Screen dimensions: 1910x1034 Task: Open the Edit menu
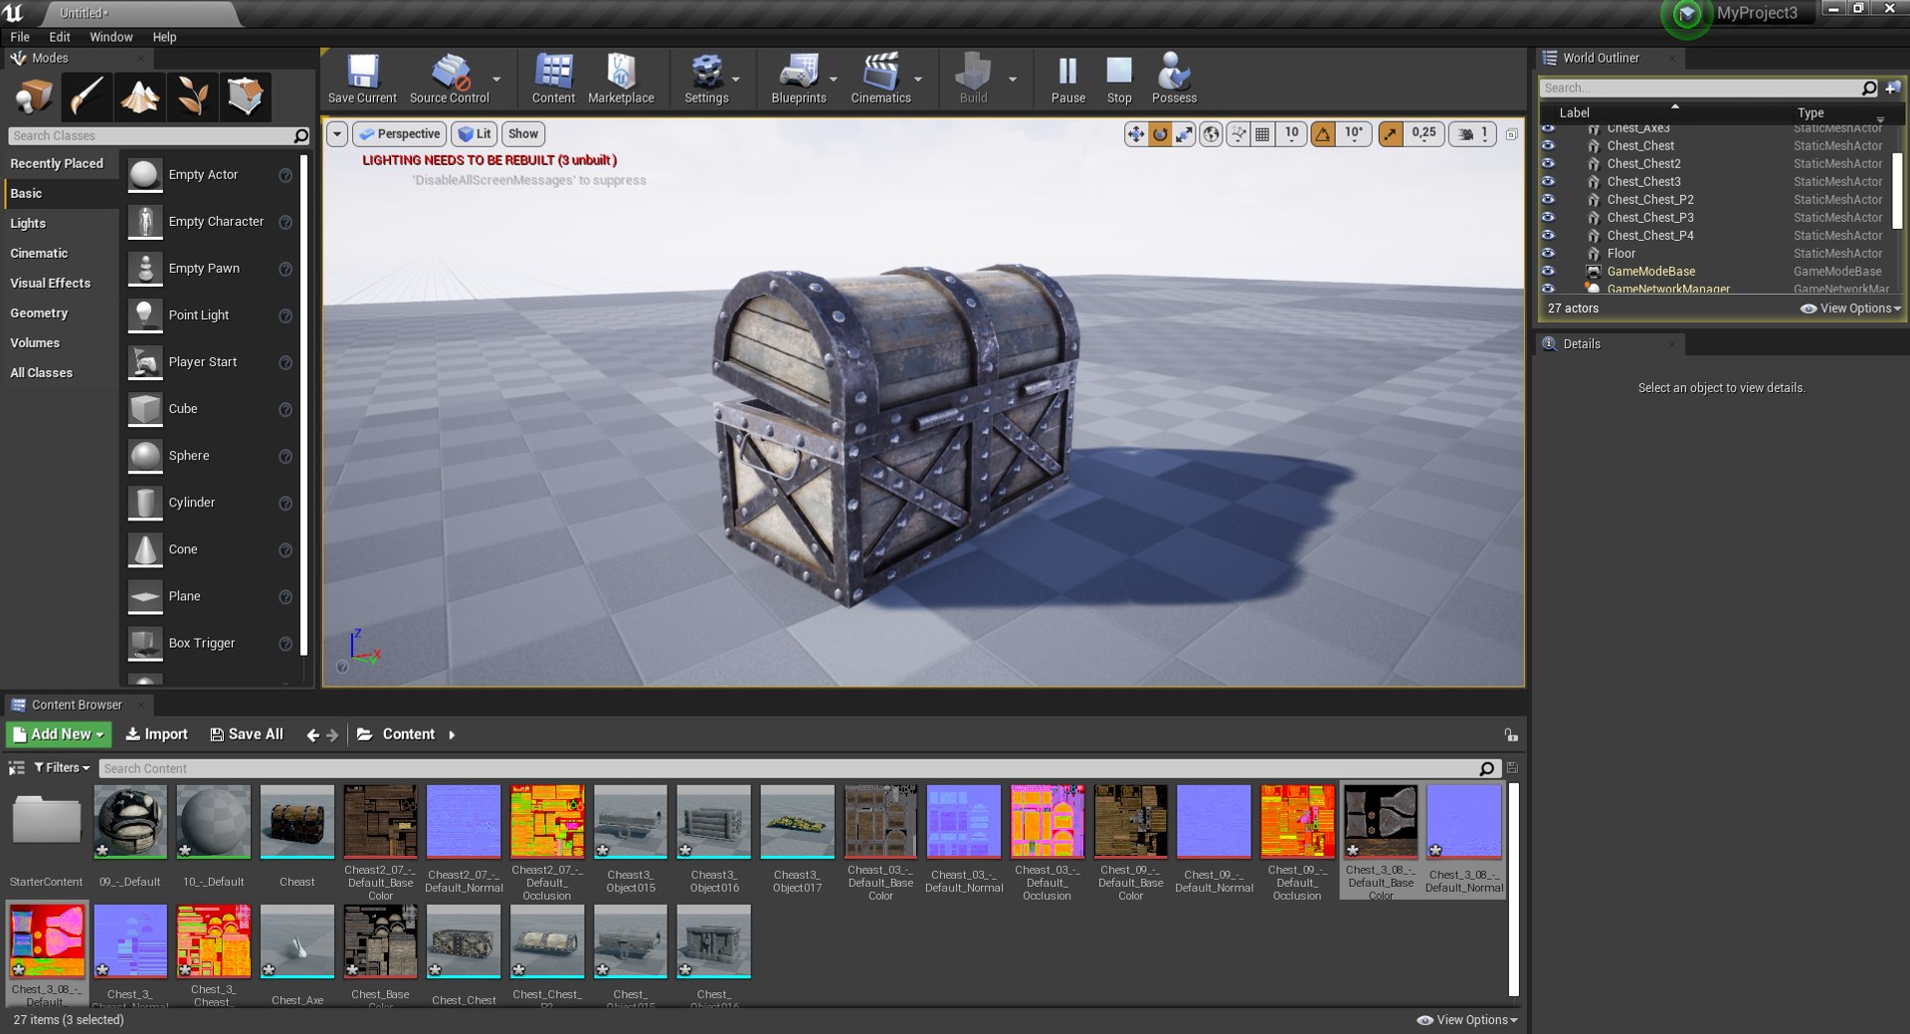pos(60,37)
